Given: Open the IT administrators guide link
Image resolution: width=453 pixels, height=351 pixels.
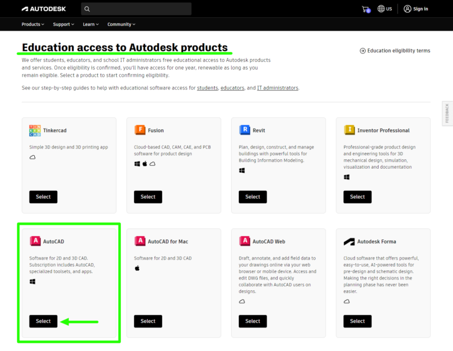Looking at the screenshot, I should (x=278, y=88).
